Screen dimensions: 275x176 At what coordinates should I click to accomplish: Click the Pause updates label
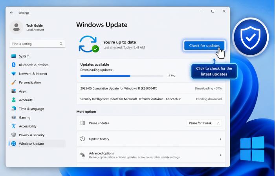pyautogui.click(x=99, y=123)
